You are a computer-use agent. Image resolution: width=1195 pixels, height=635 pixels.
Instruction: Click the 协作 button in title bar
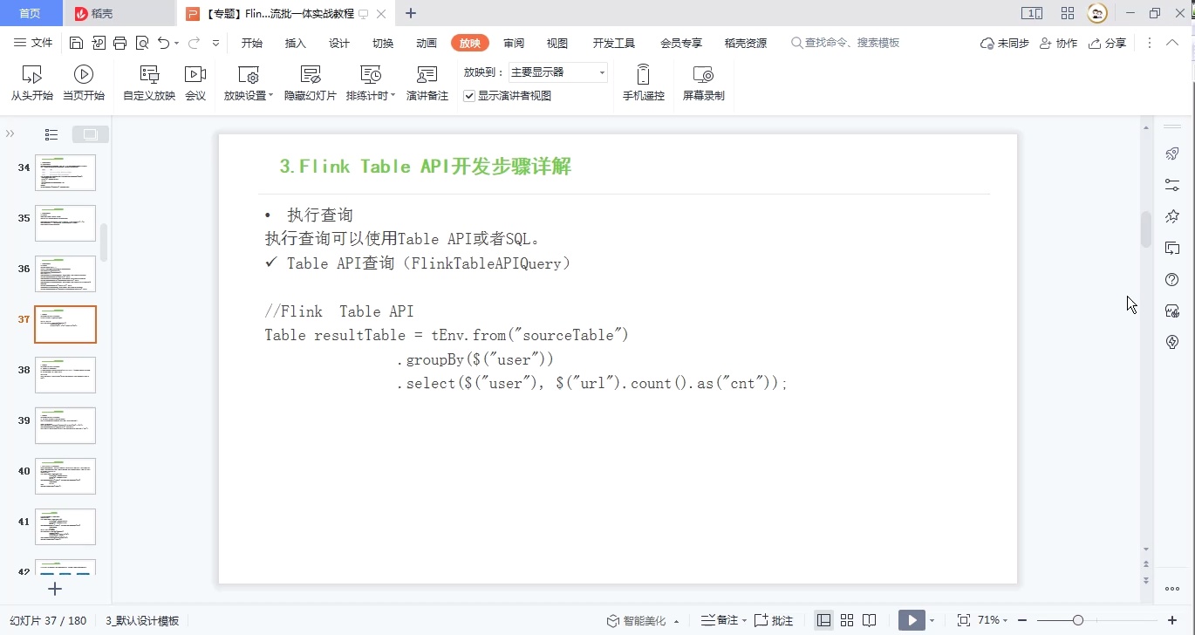(x=1058, y=42)
